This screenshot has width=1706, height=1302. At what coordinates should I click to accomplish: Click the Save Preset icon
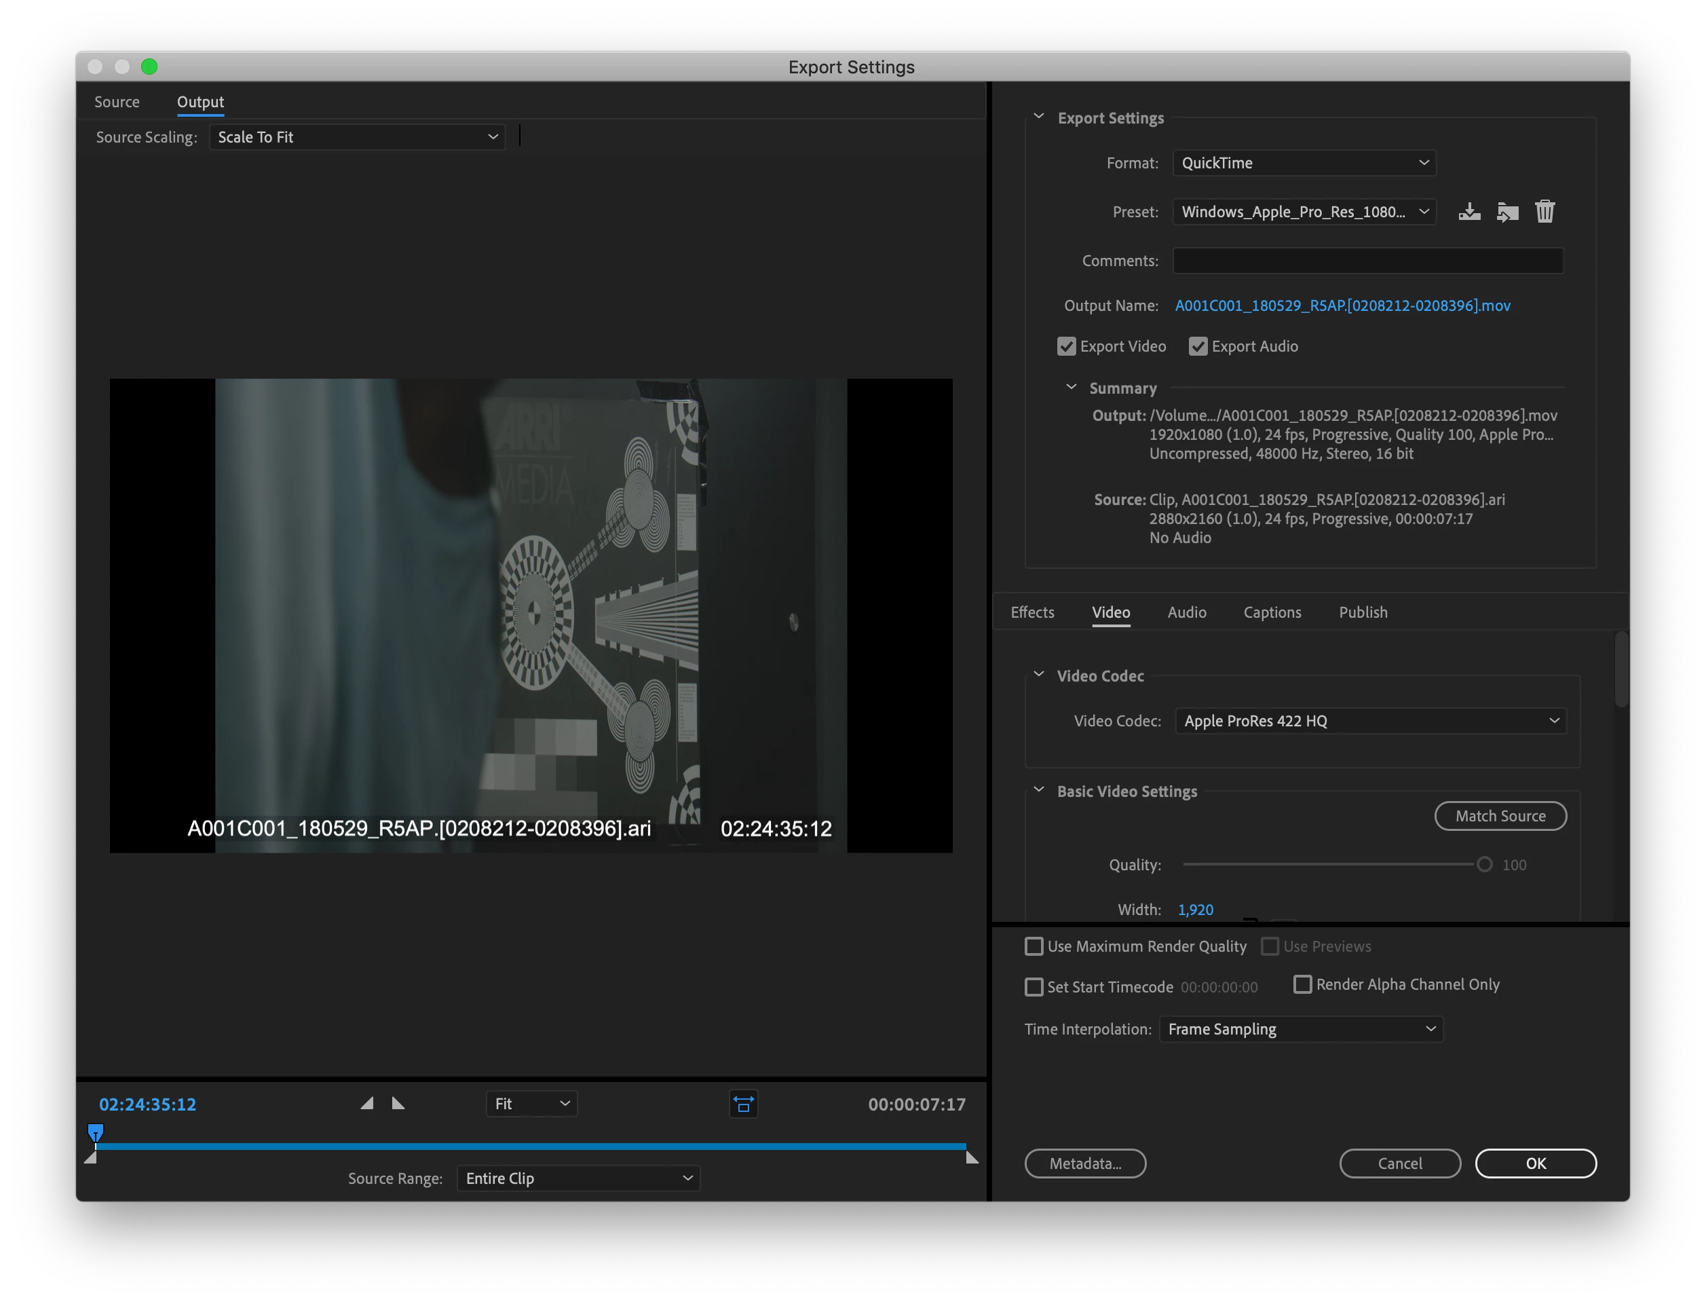tap(1469, 212)
